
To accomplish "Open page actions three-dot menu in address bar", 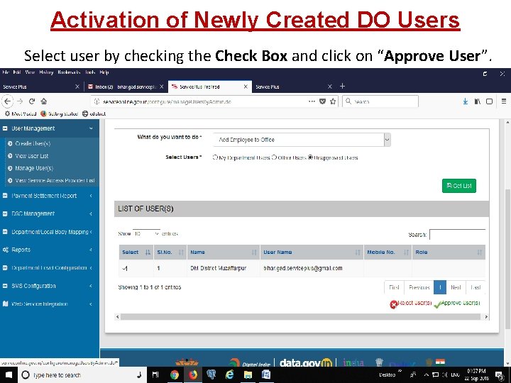I will [x=312, y=101].
